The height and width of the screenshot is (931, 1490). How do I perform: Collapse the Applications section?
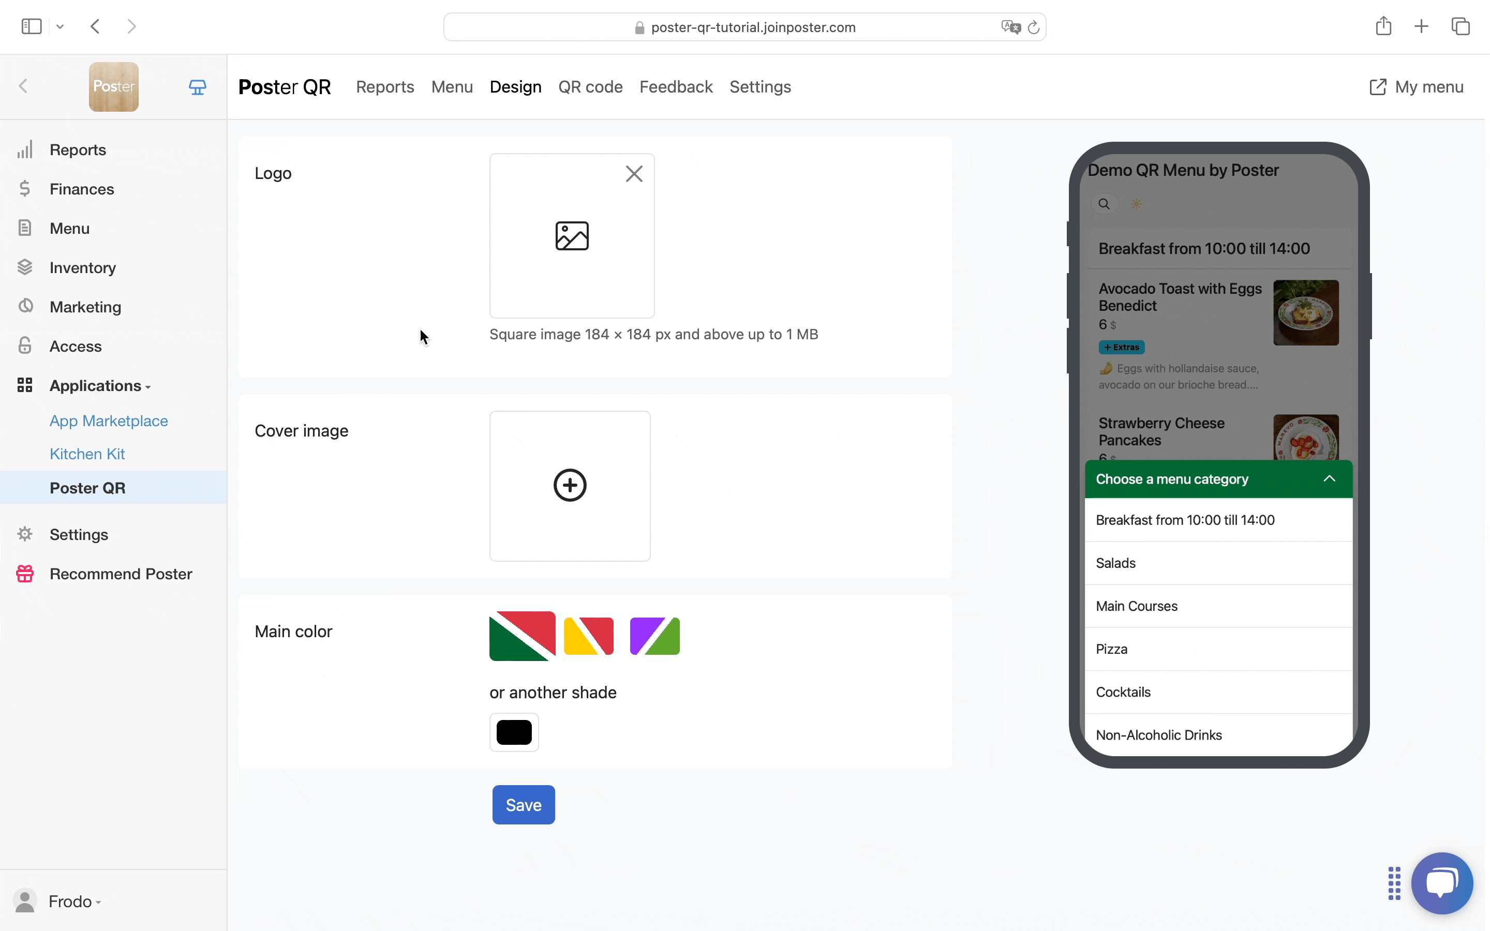point(100,386)
